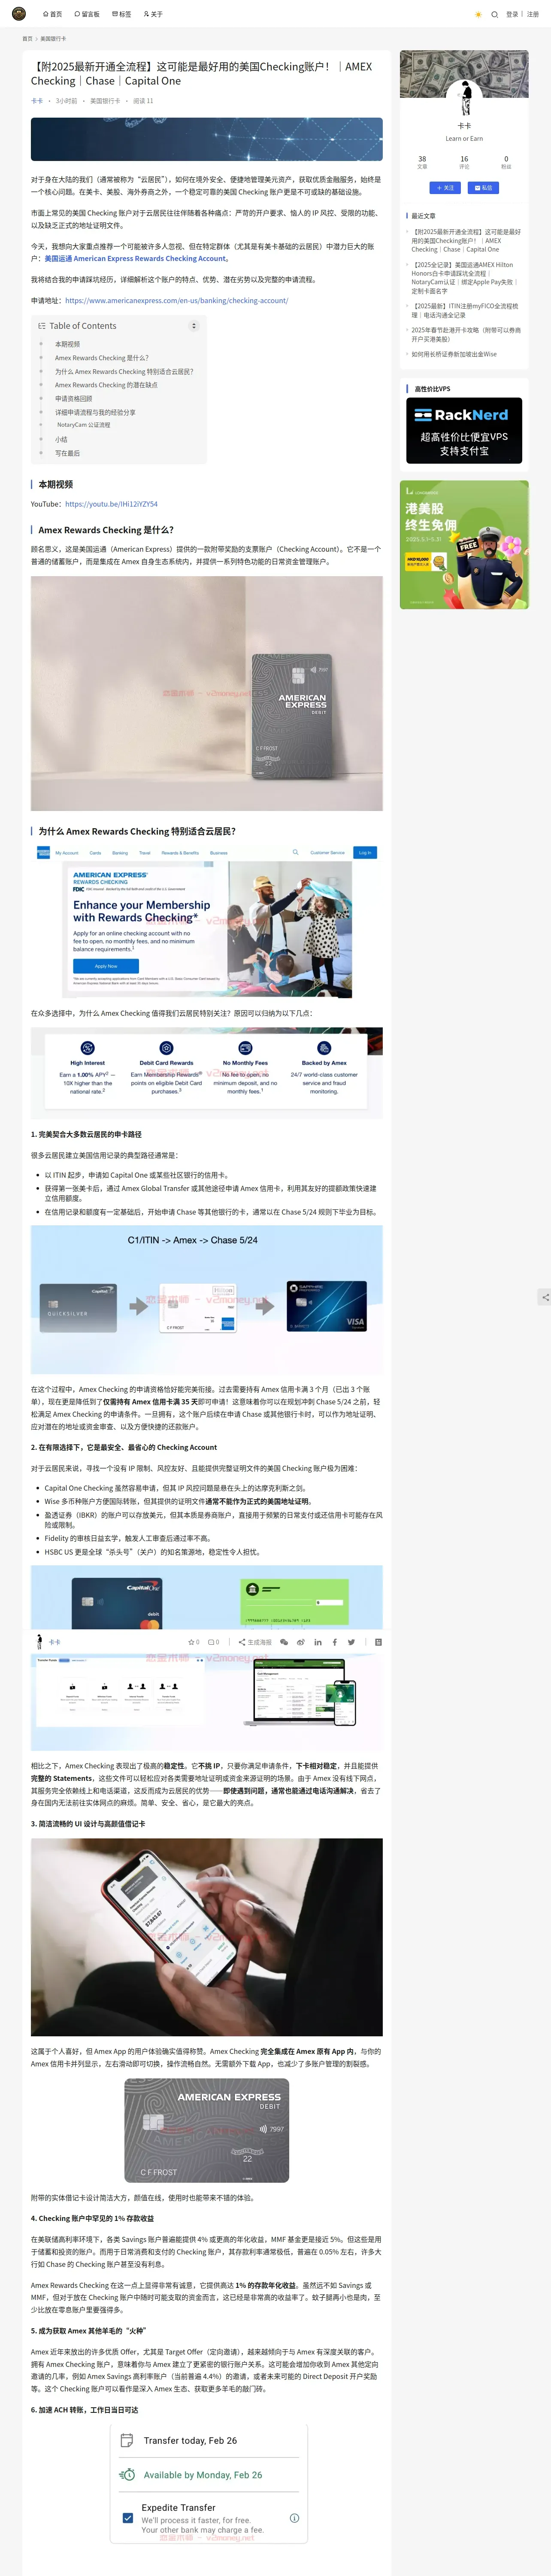Open the bold American Express Rewards Checking Account link
The height and width of the screenshot is (2576, 551).
136,258
